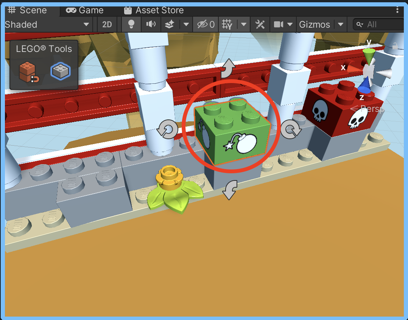This screenshot has height=320, width=408.
Task: Toggle skybox and effects icon
Action: point(170,25)
